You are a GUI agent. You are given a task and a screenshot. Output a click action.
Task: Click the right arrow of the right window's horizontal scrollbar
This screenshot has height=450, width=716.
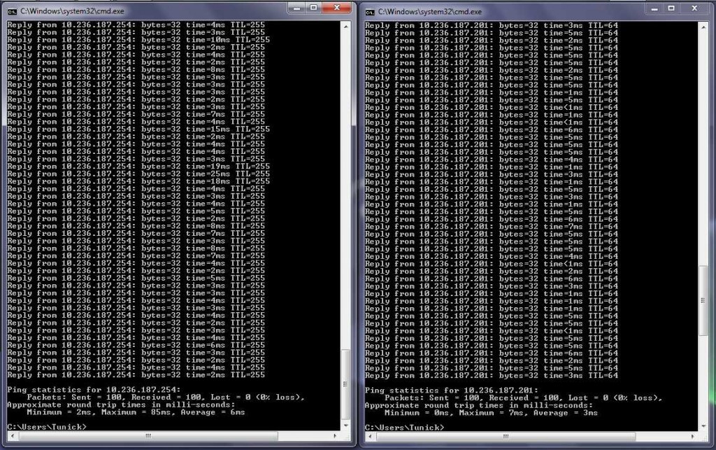[x=693, y=436]
